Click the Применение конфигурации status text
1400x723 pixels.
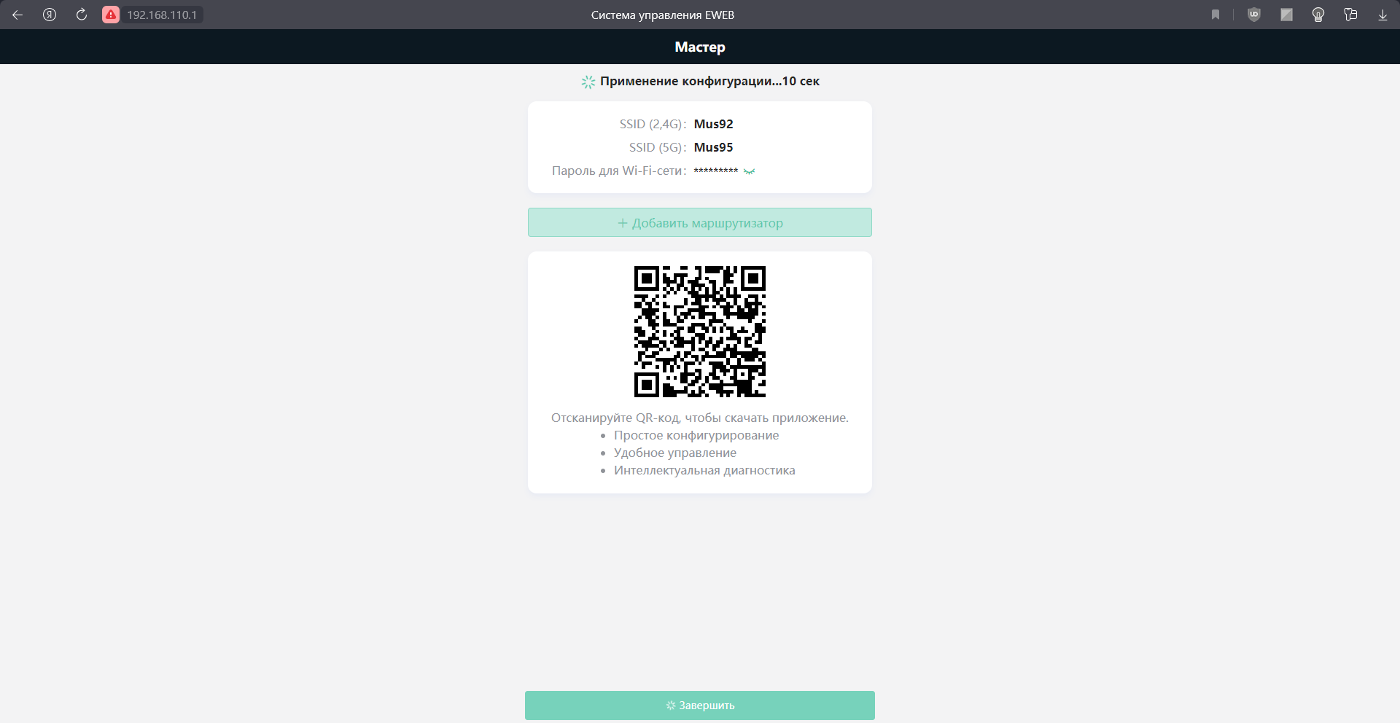pyautogui.click(x=709, y=81)
